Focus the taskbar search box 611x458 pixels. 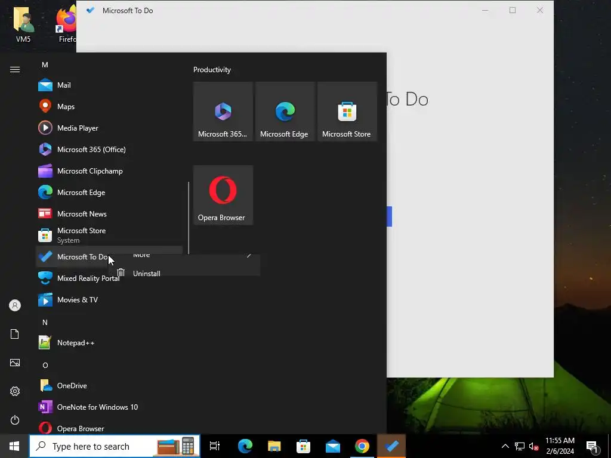coord(115,446)
